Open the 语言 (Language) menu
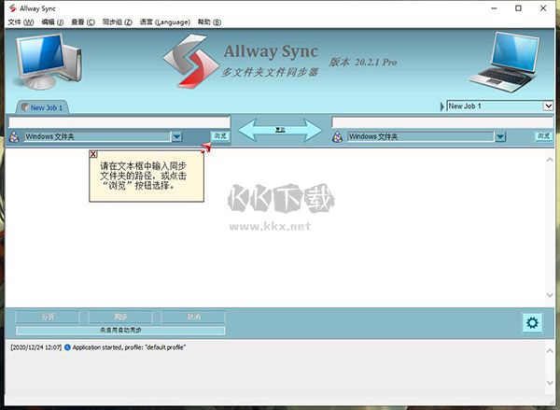Screen dimensions: 560x410 tap(164, 22)
